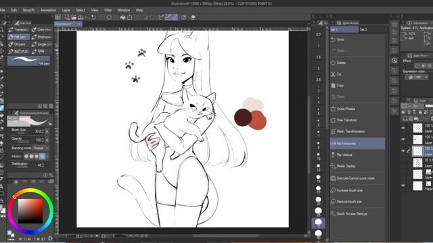Open the Opacity dynamics button
Screen dimensions: 433x243
pos(47,140)
